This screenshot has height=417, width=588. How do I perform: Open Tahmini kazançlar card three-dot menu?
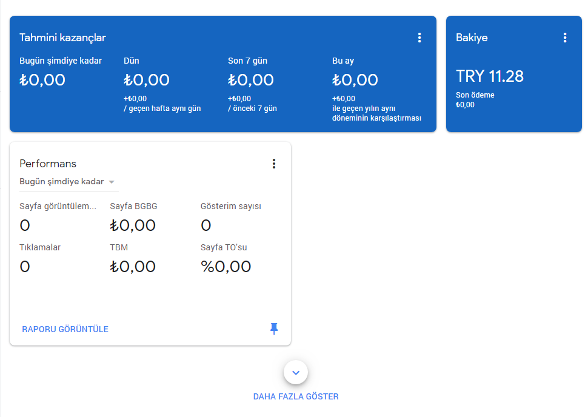(x=419, y=38)
